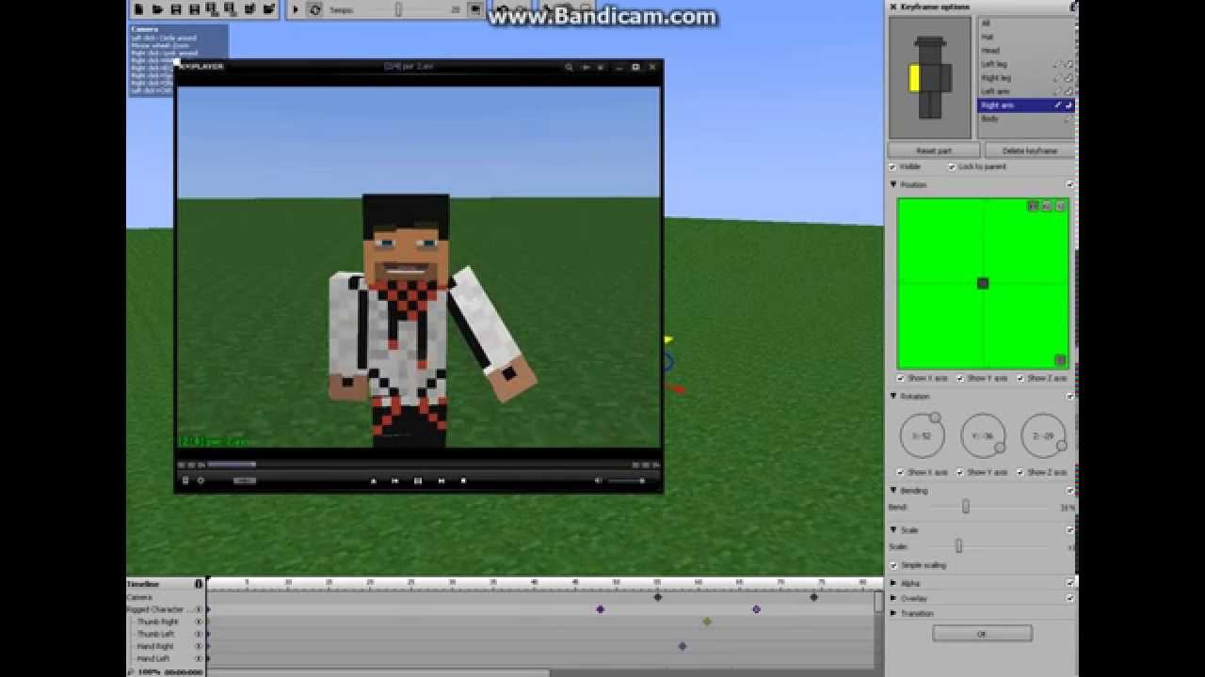Click the Reset part button

click(x=934, y=150)
